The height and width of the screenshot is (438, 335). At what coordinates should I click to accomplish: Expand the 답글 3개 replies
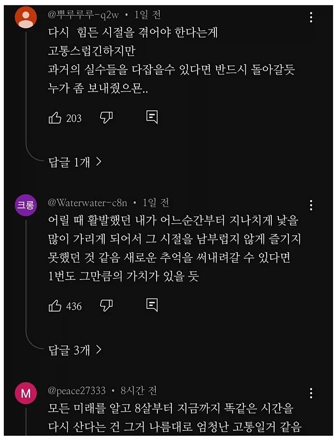click(75, 350)
